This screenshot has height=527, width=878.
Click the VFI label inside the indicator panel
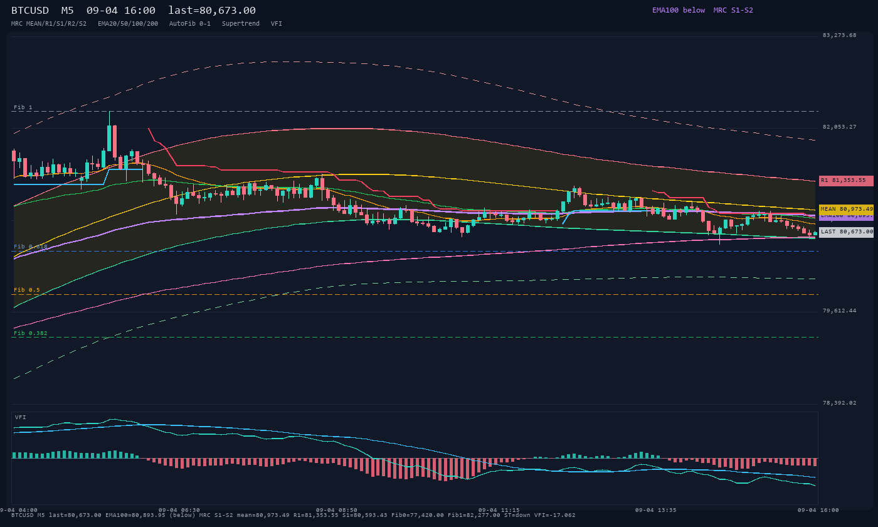pyautogui.click(x=21, y=417)
